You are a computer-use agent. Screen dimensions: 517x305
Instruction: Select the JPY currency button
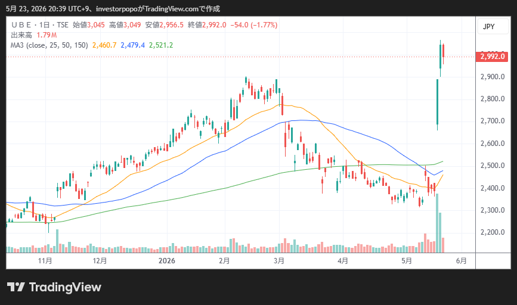pos(488,27)
